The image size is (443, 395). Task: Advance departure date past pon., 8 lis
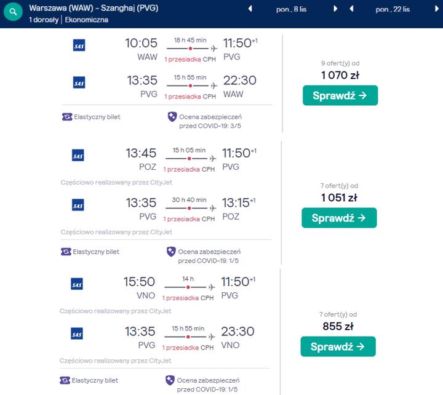(x=335, y=9)
